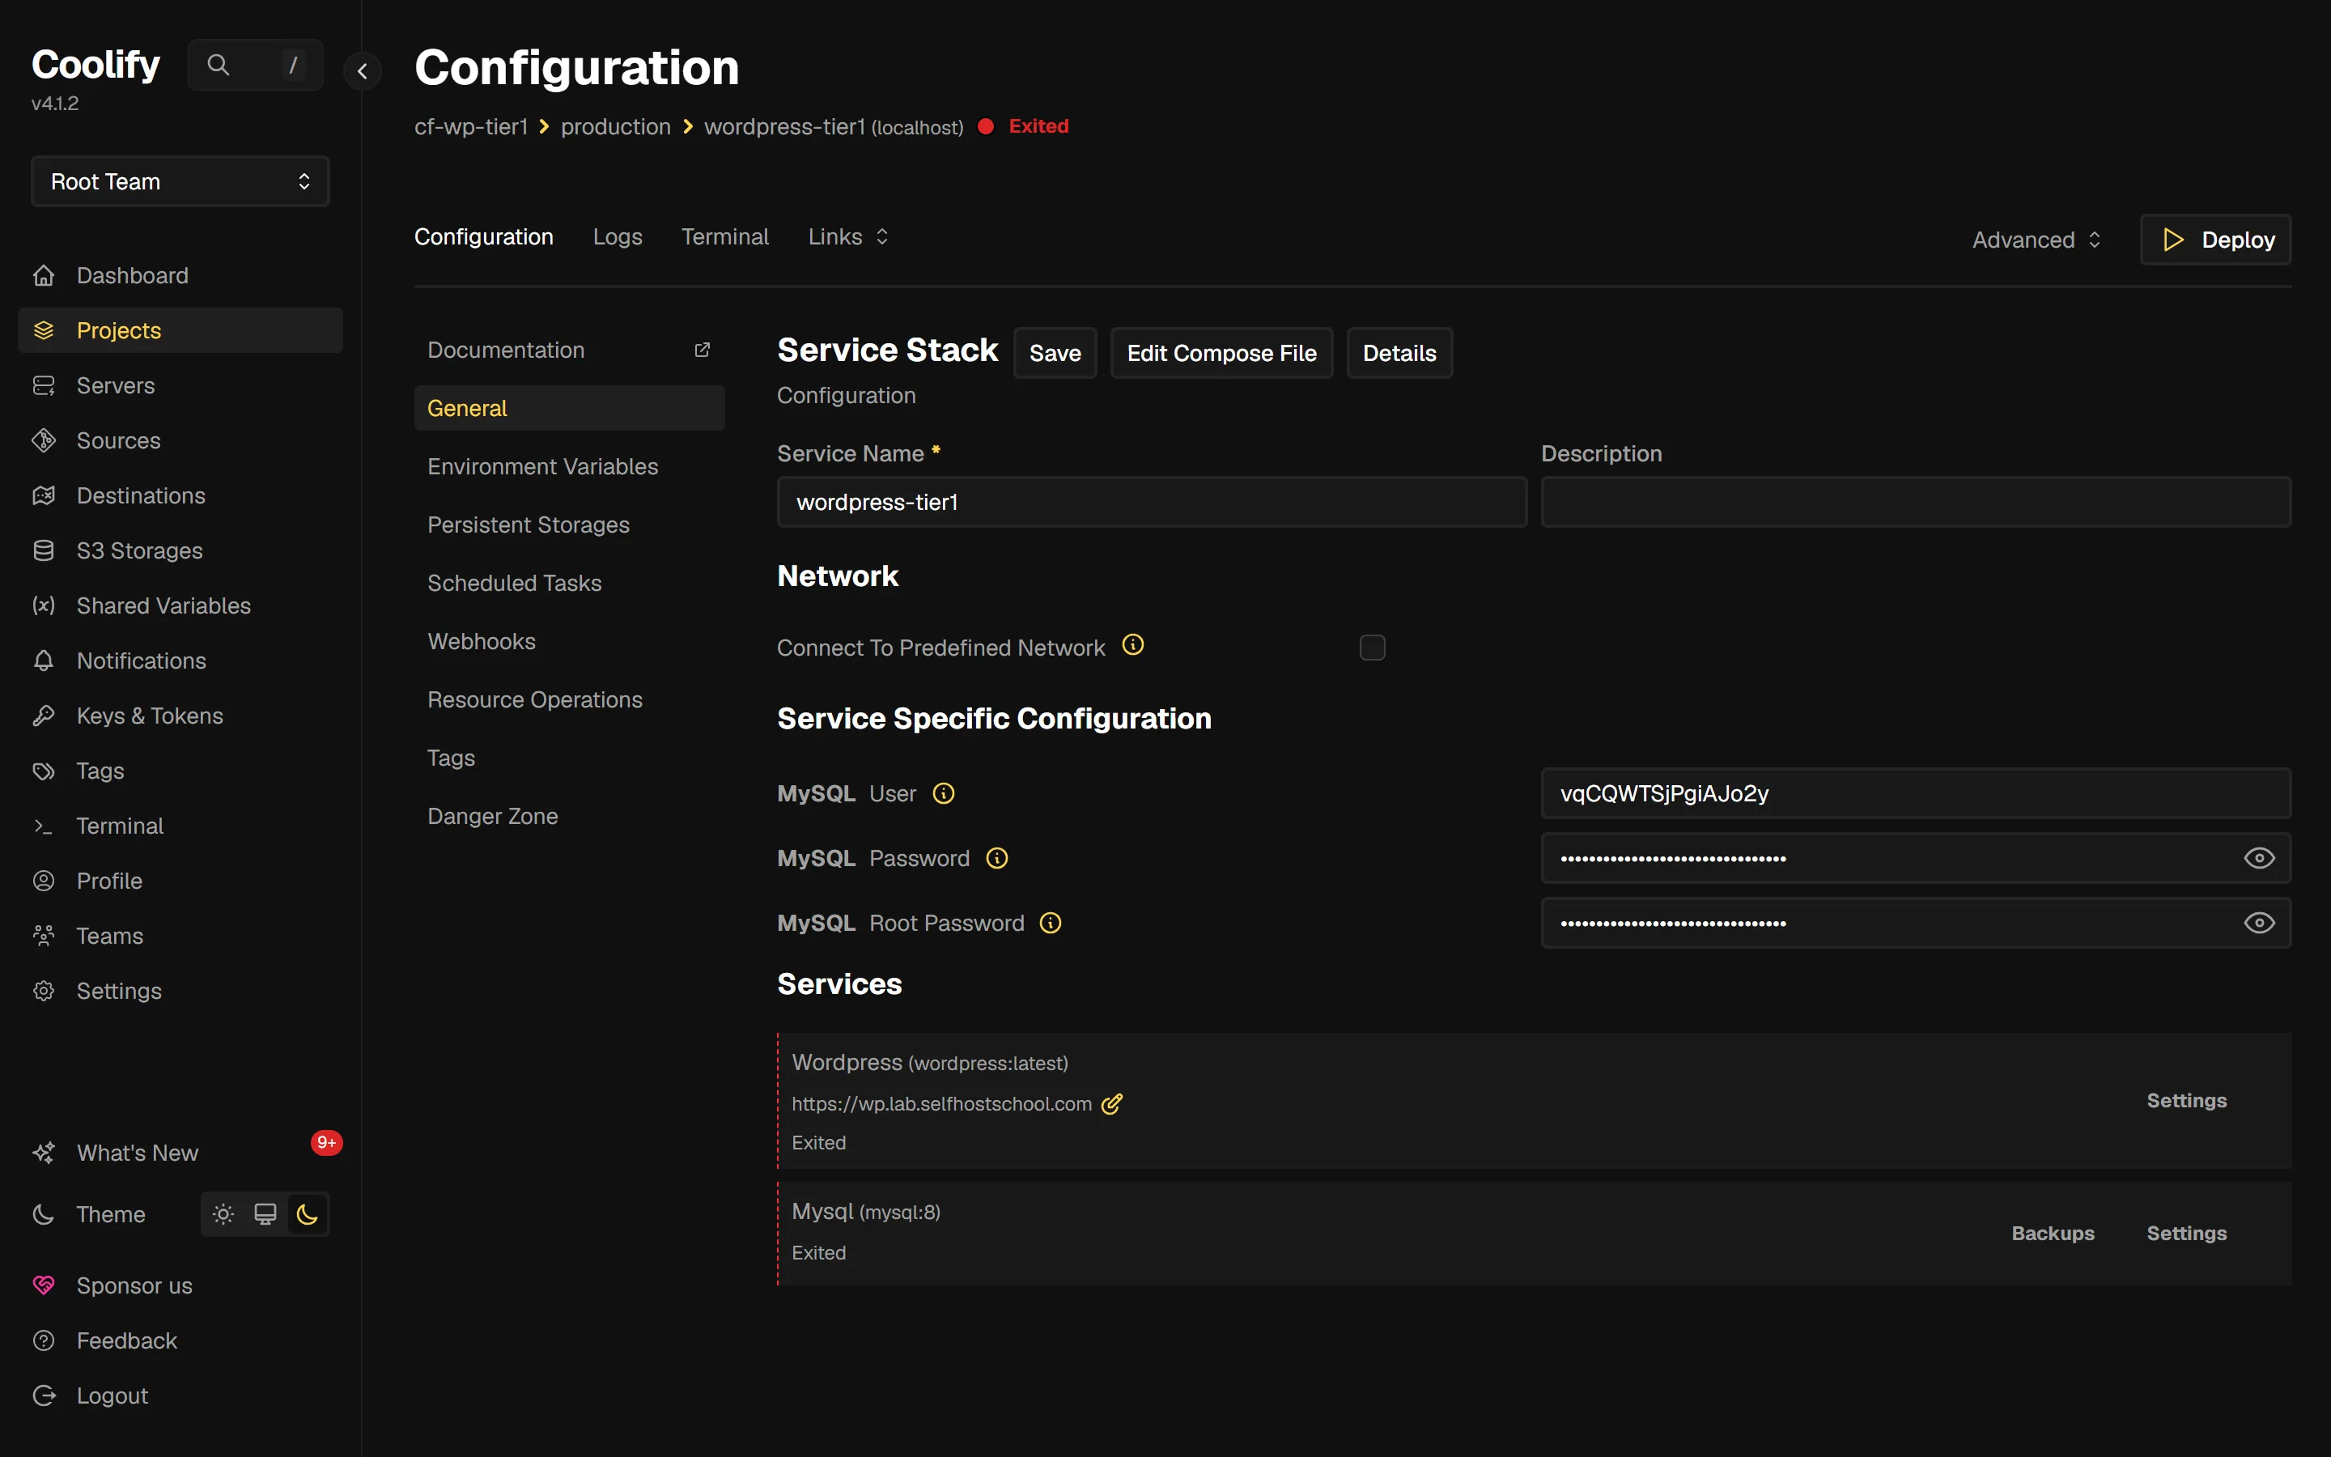Screen dimensions: 2331x1457
Task: Click the Deploy button
Action: (x=2215, y=240)
